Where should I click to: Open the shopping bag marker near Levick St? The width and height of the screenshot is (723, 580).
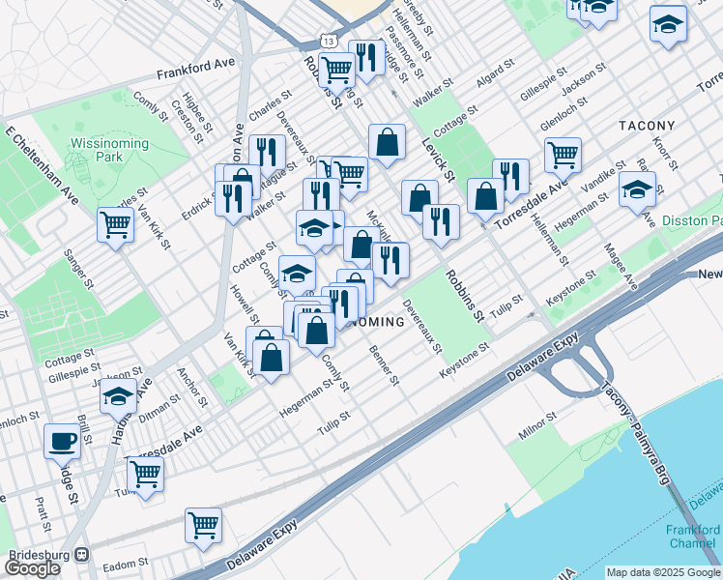coord(387,143)
